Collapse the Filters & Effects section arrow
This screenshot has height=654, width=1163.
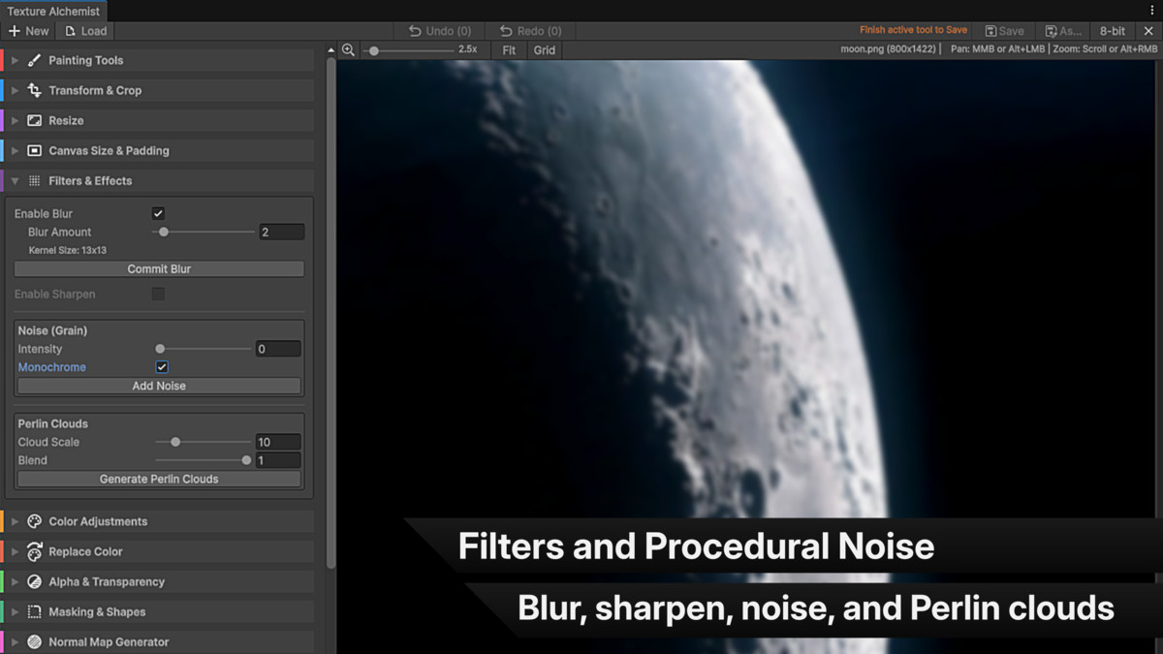(x=15, y=180)
